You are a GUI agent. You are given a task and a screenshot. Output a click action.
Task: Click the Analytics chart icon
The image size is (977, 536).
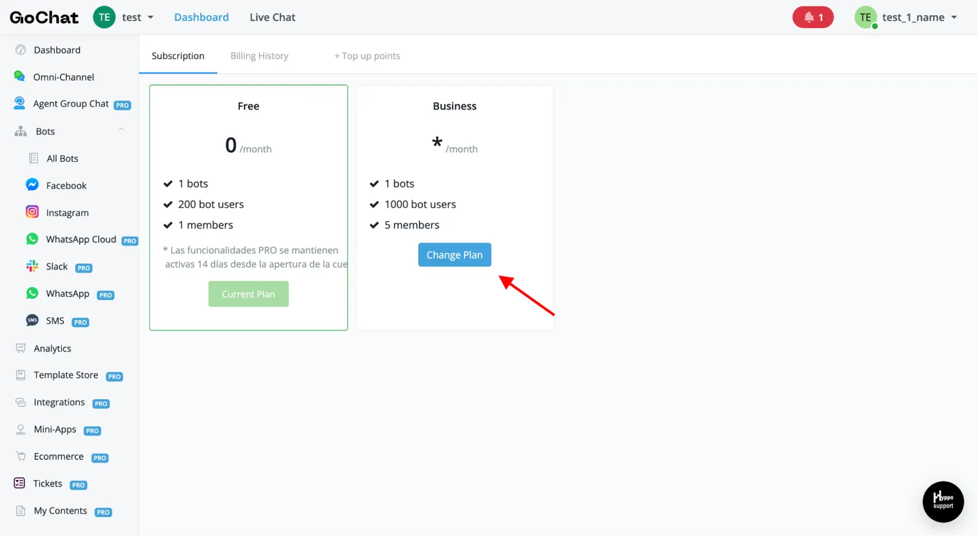[21, 349]
